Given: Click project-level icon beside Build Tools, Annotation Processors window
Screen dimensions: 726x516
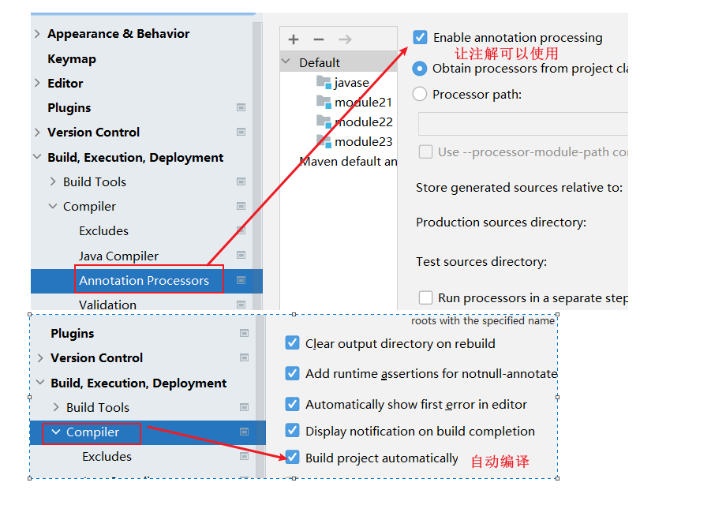Looking at the screenshot, I should [241, 181].
